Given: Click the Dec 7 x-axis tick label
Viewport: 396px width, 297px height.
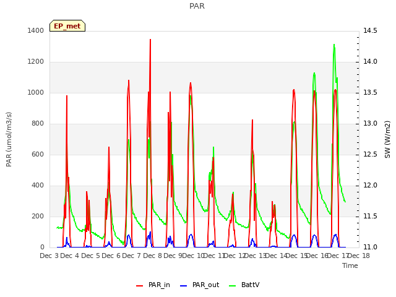Looking at the screenshot, I should pyautogui.click(x=131, y=256).
